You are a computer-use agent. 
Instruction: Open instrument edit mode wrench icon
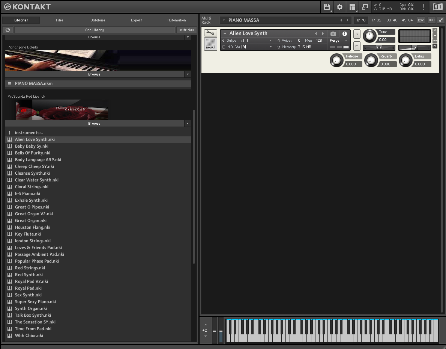[x=210, y=33]
